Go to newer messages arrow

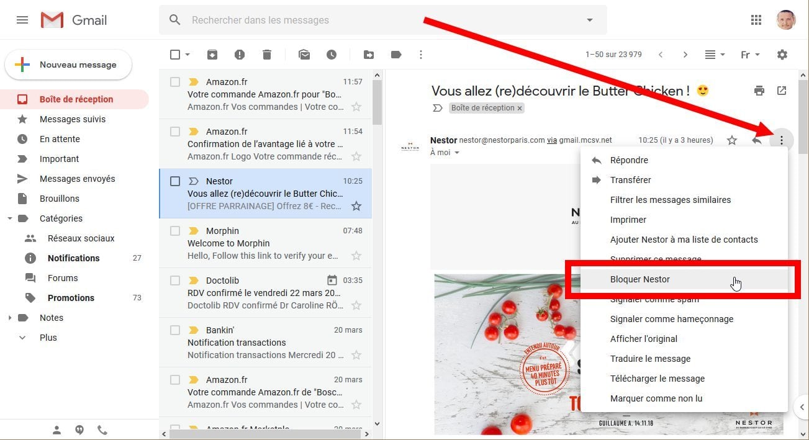[x=661, y=55]
